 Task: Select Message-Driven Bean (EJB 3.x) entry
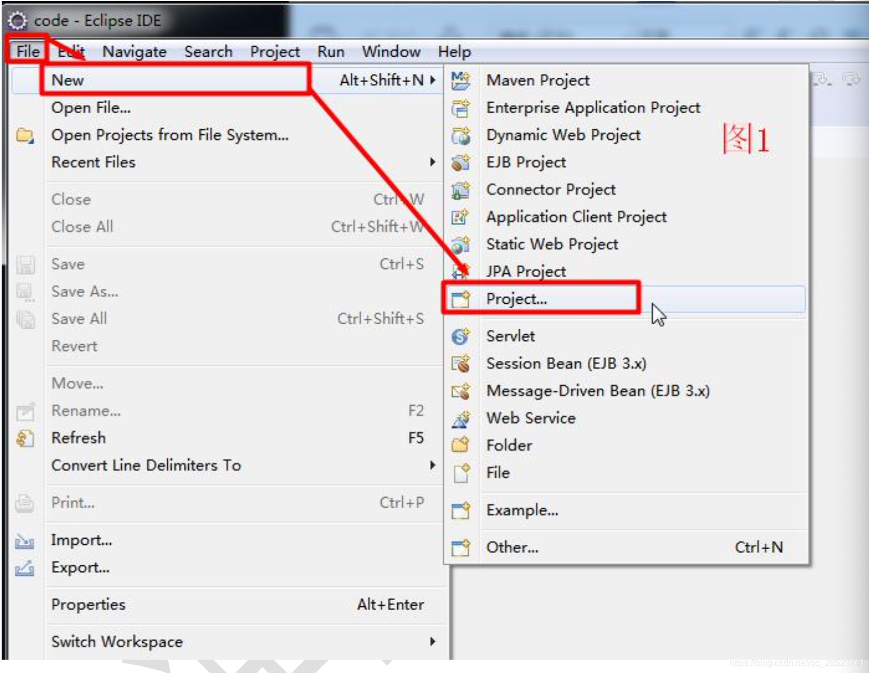[x=626, y=390]
